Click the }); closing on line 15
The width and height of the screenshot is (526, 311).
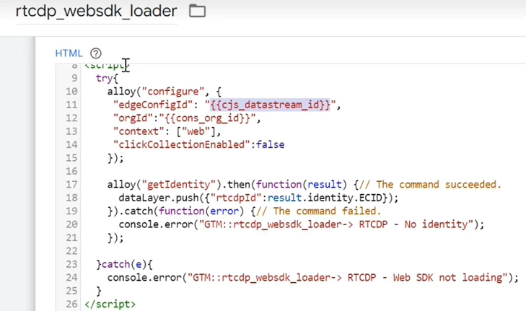tap(115, 158)
